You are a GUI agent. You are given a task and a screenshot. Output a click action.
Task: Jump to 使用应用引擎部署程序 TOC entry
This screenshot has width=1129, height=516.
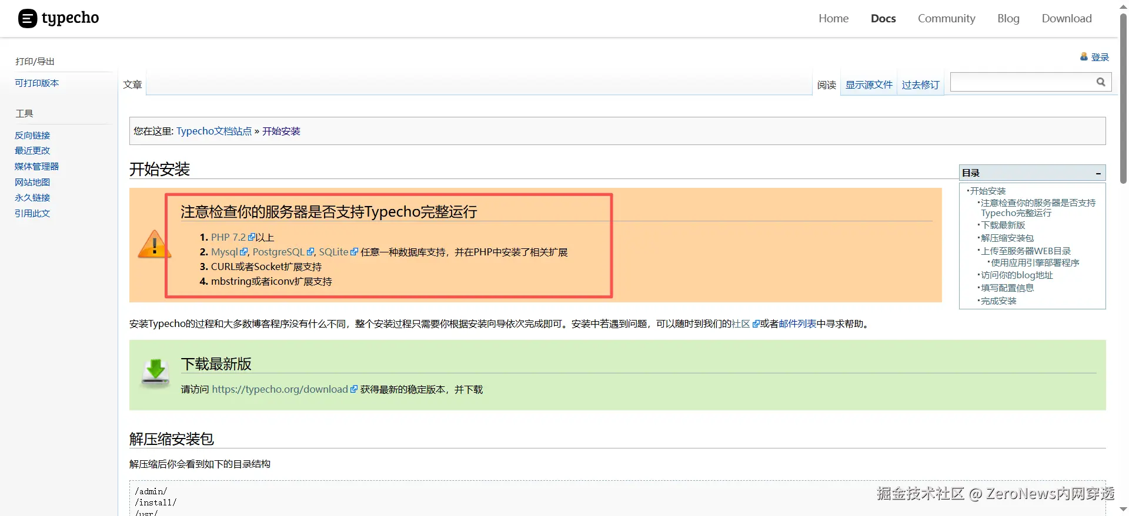(1035, 262)
